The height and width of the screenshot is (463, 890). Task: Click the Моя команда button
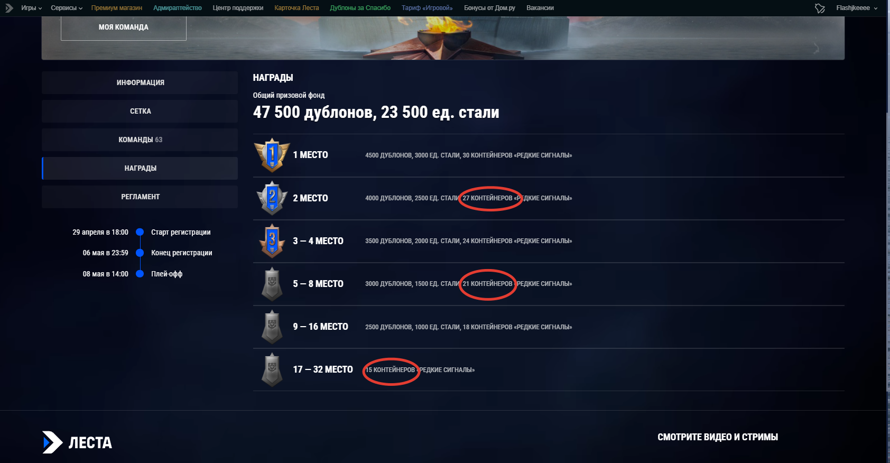(x=124, y=27)
